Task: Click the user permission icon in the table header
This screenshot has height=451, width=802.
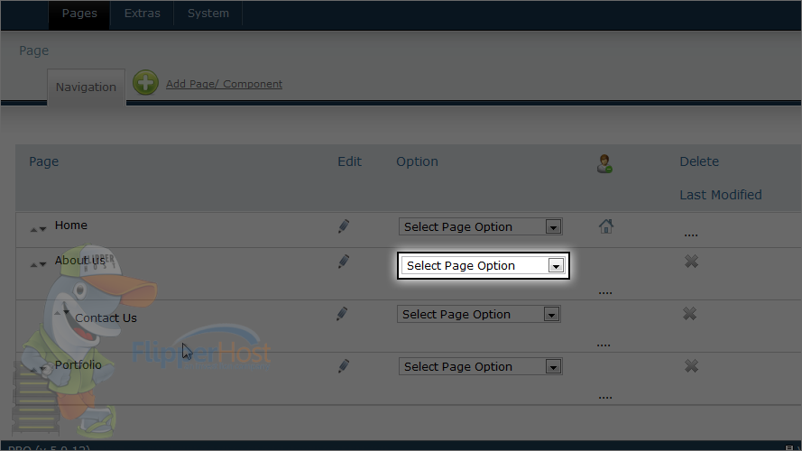Action: (x=604, y=163)
